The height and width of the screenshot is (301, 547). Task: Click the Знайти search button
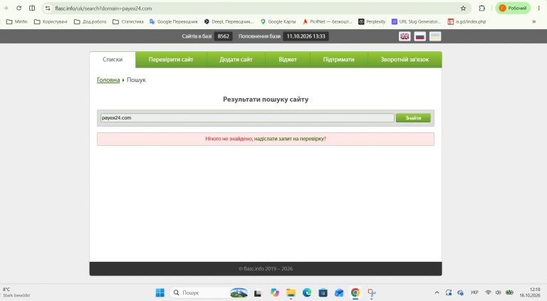coord(413,118)
